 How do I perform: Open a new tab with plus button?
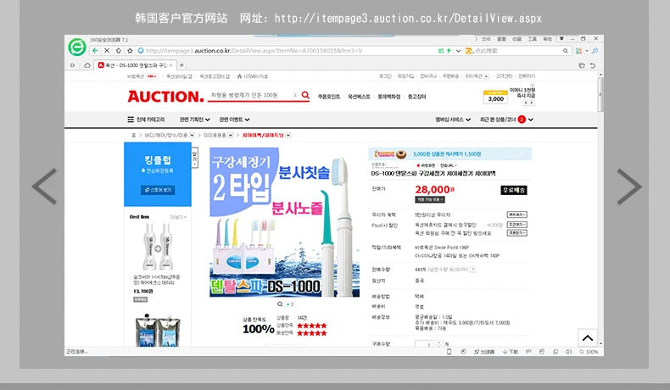[181, 65]
